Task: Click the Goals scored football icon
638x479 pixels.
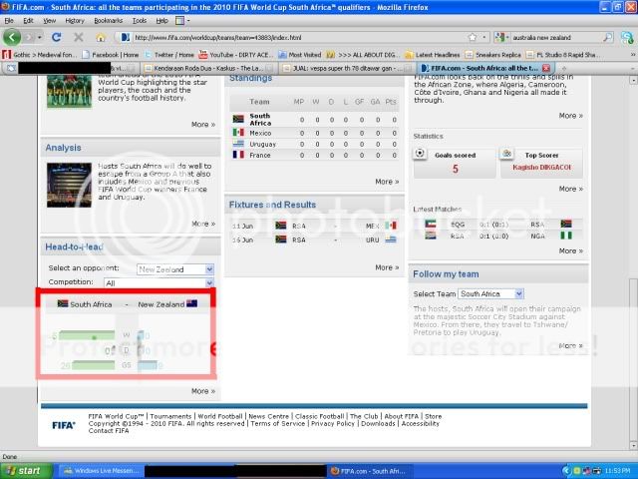Action: 420,153
